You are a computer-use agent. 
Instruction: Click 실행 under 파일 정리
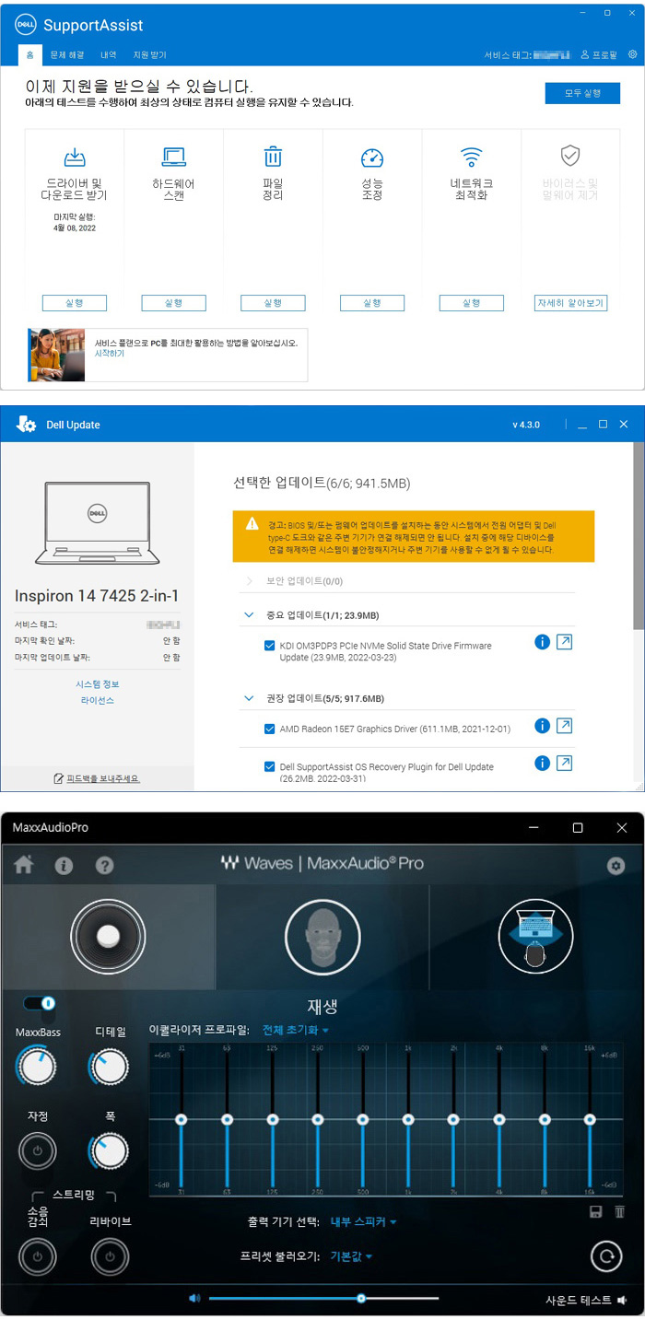click(273, 303)
